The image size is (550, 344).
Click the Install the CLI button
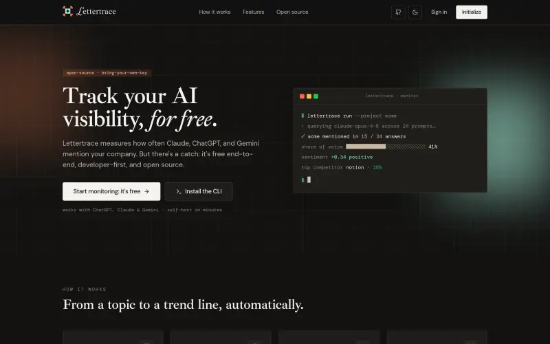199,191
